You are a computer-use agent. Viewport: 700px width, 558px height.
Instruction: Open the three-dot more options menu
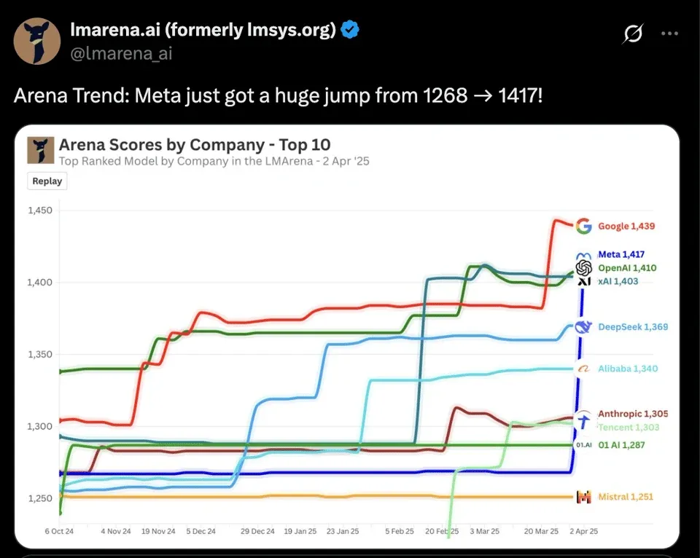pos(669,34)
